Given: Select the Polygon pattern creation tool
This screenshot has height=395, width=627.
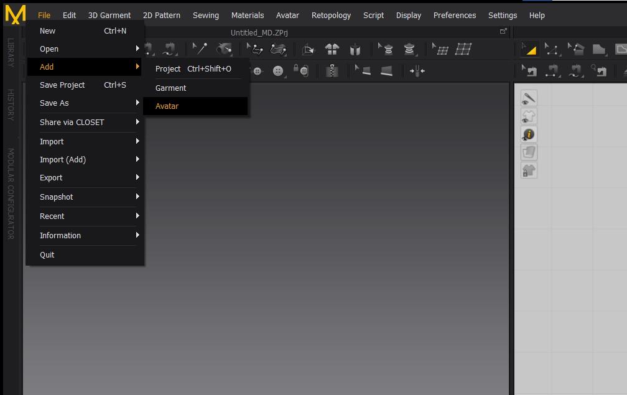Looking at the screenshot, I should (599, 49).
